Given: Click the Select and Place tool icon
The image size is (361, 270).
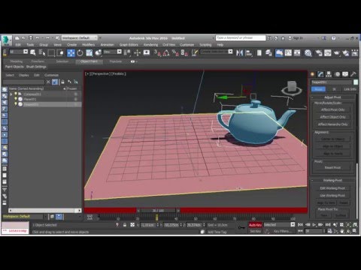Looking at the screenshot, I should click(x=99, y=52).
